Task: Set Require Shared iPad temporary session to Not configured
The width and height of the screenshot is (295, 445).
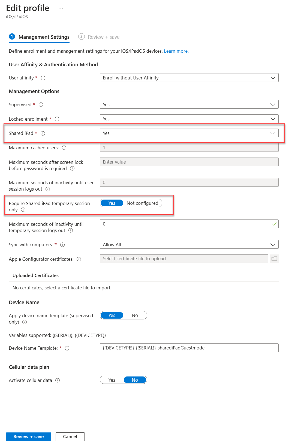Action: (x=143, y=203)
